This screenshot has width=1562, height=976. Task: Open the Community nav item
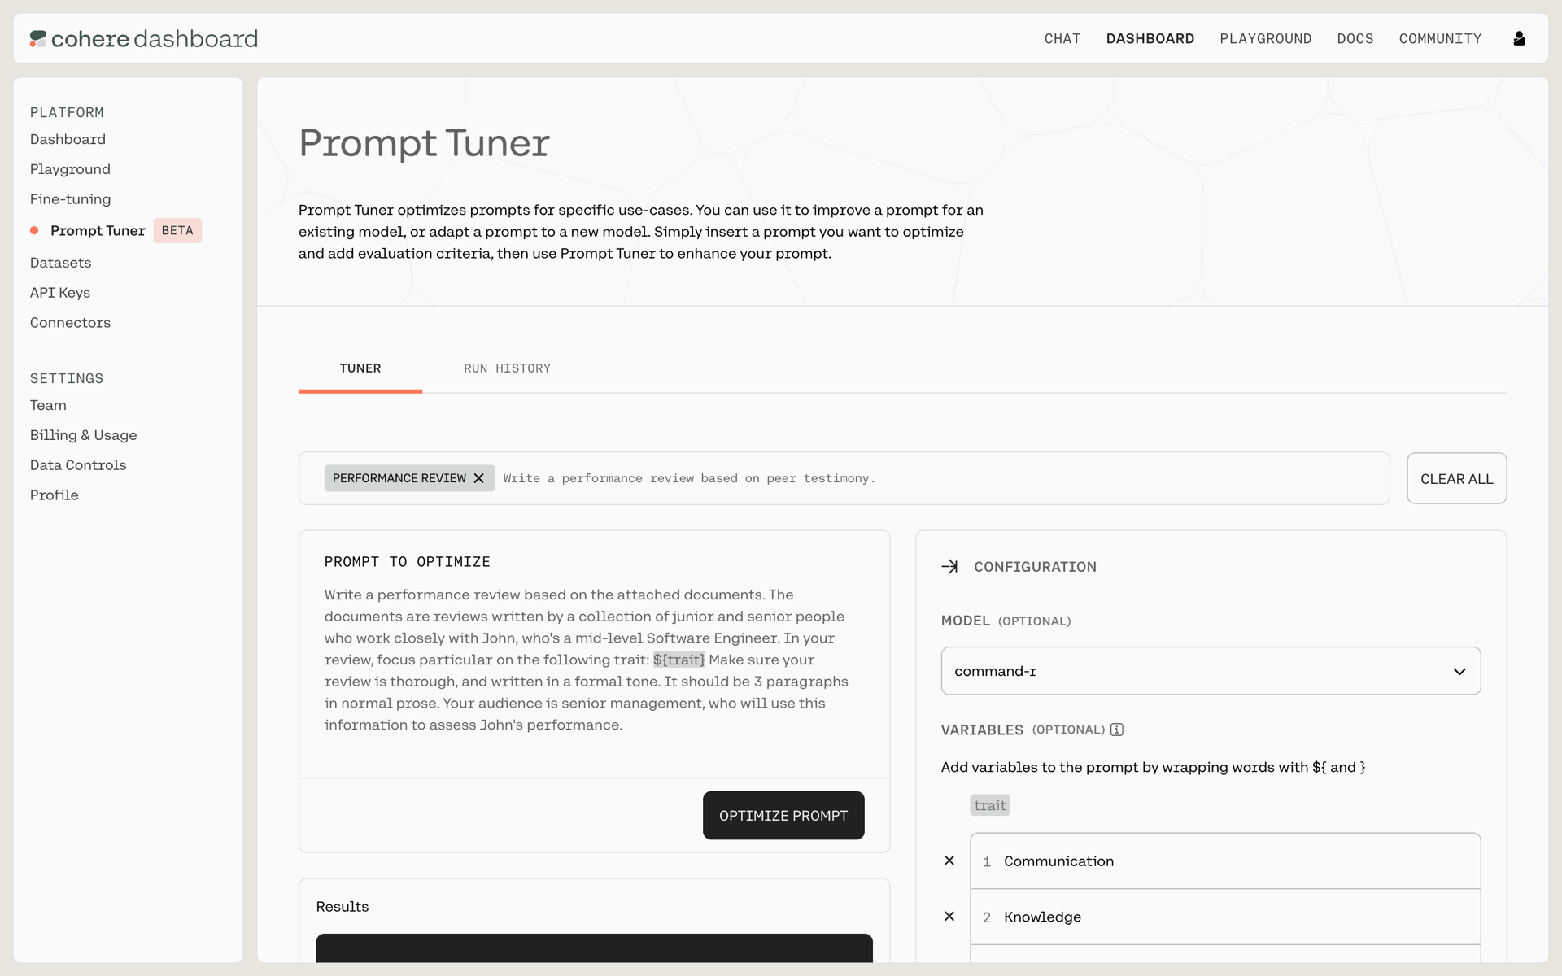coord(1440,38)
